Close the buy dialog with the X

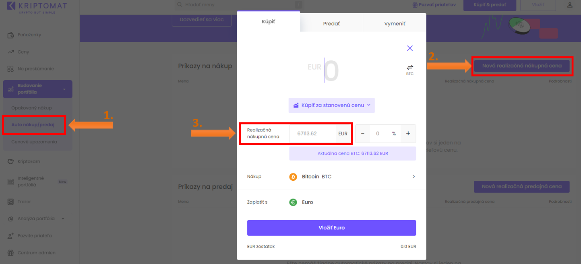click(x=410, y=48)
